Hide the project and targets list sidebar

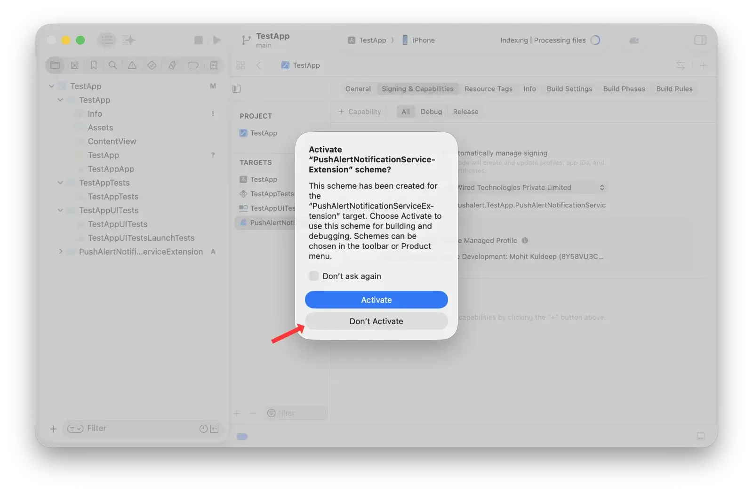coord(237,89)
